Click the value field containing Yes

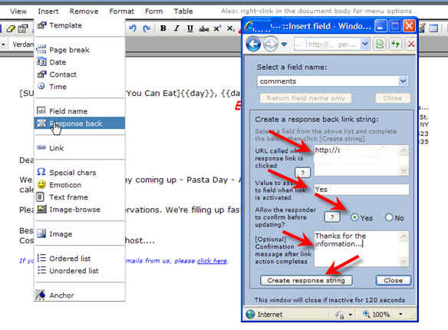tap(361, 190)
